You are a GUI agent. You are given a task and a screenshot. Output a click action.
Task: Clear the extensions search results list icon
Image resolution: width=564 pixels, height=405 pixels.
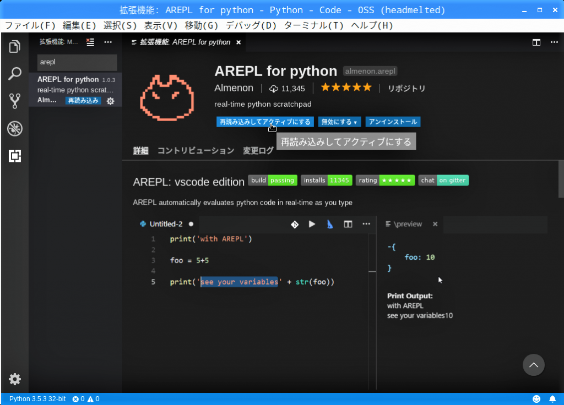coord(90,42)
